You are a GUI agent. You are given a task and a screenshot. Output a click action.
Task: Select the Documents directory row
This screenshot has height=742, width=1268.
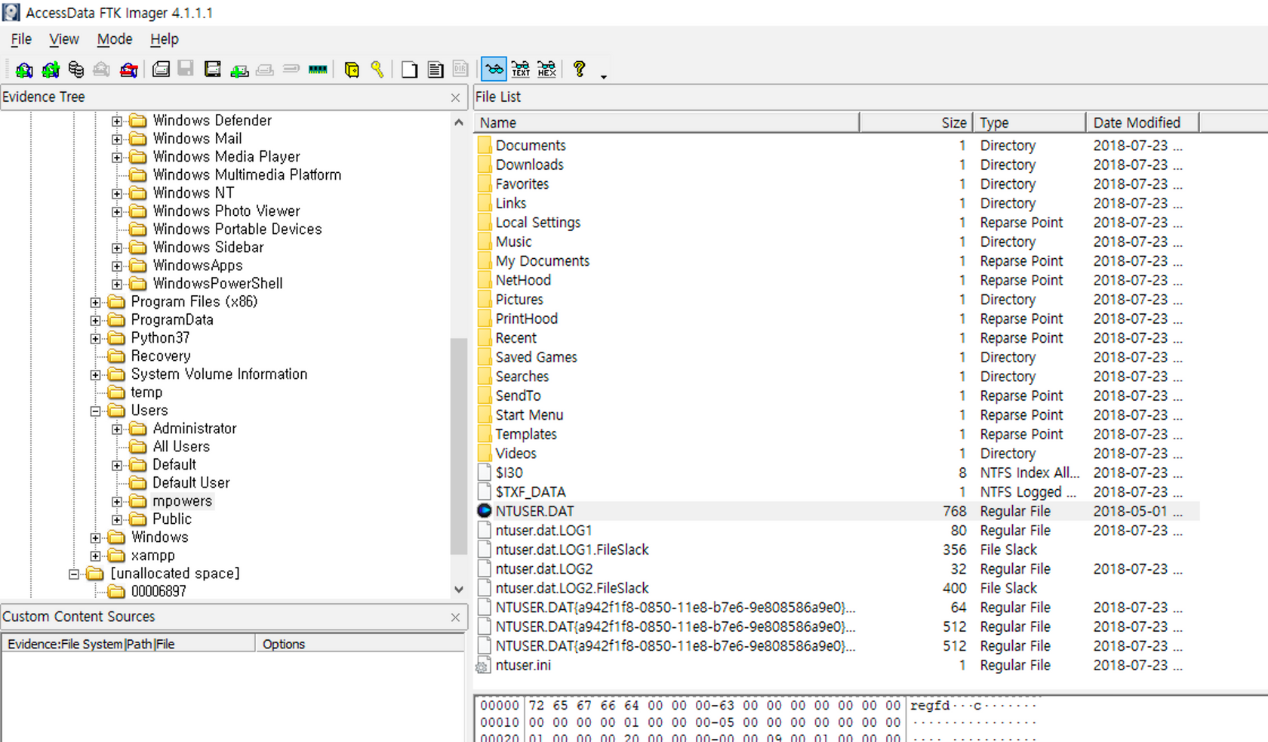[x=836, y=146]
